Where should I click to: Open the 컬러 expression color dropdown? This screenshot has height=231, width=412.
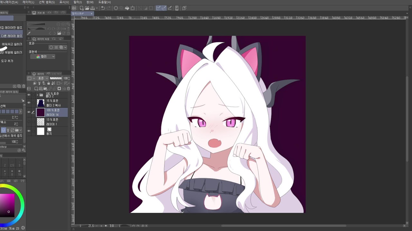click(x=43, y=56)
